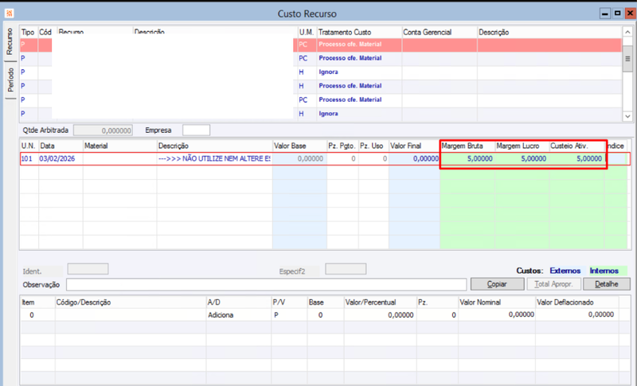Switch to the Período vertical tab
Image resolution: width=637 pixels, height=386 pixels.
(10, 80)
